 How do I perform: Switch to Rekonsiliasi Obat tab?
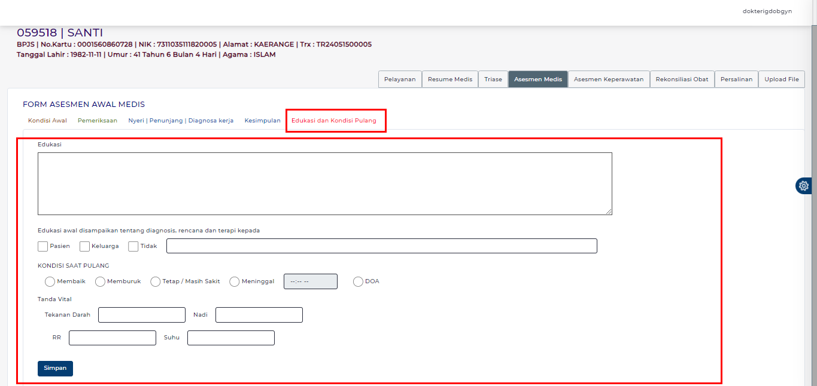pos(682,79)
